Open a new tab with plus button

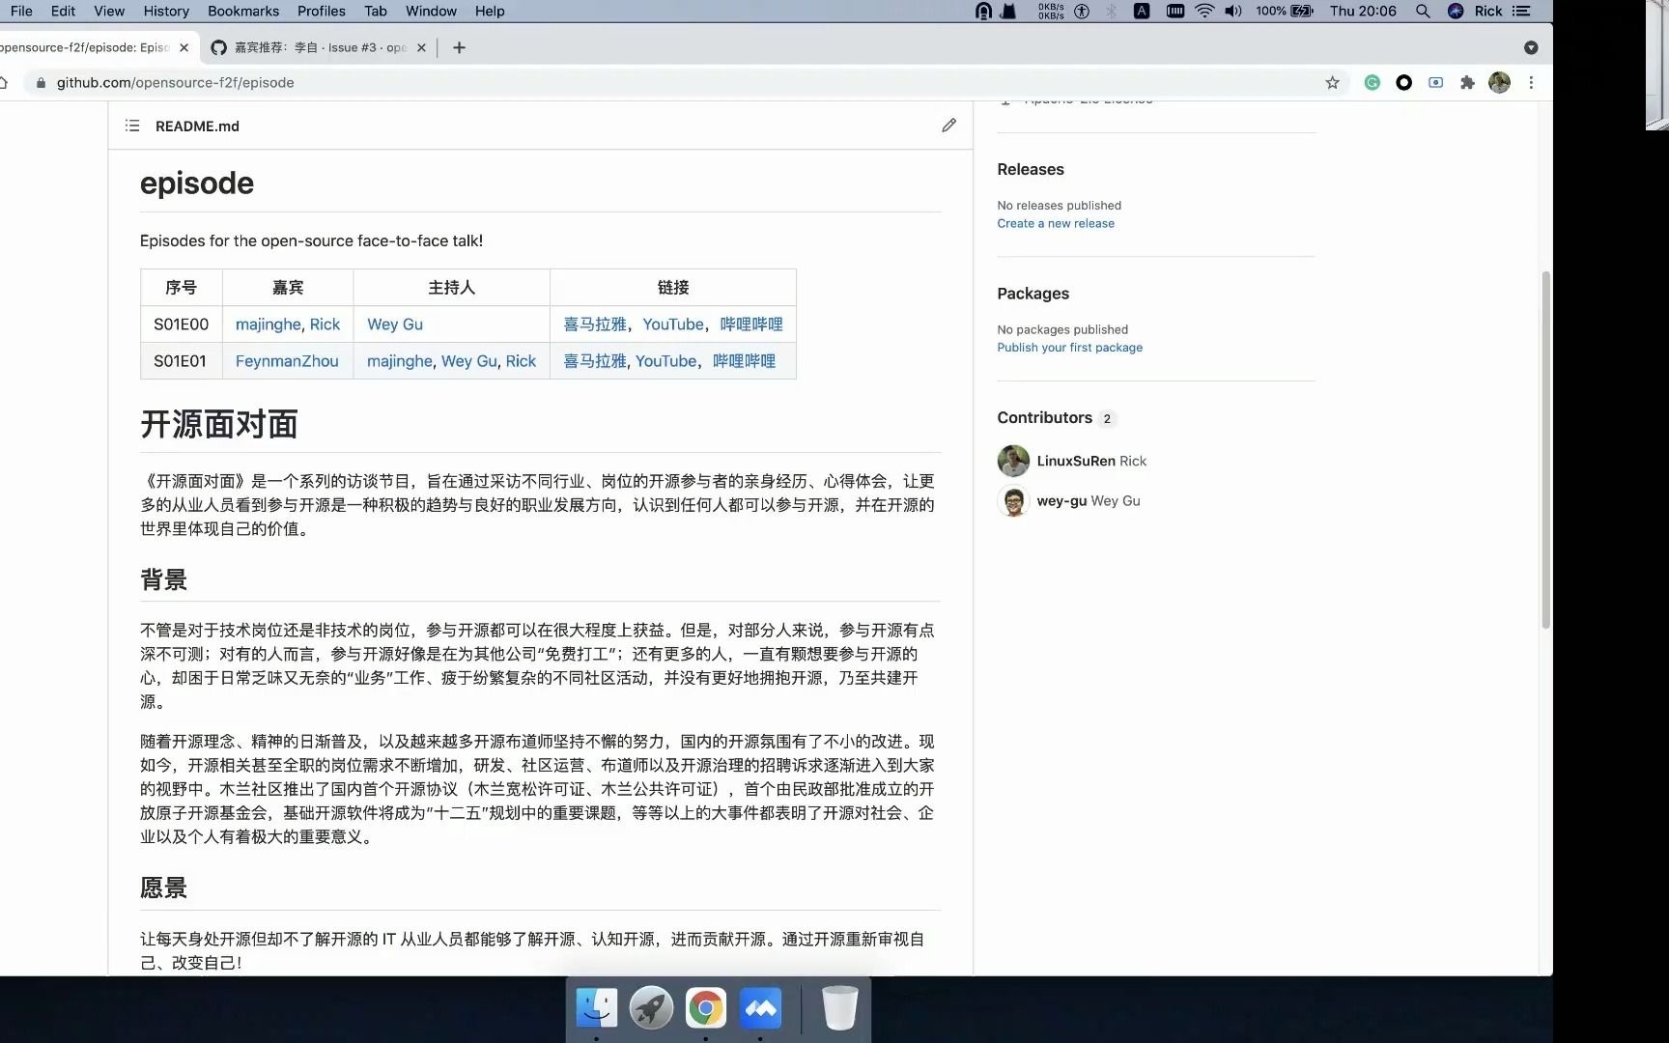[x=459, y=47]
